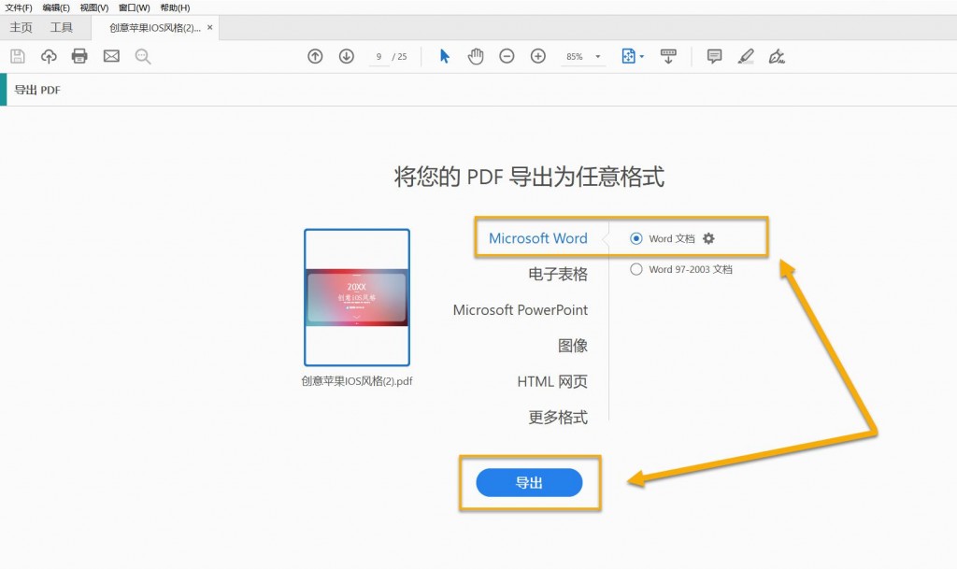Viewport: 957px width, 569px height.
Task: Choose 更多格式 export option
Action: (558, 418)
